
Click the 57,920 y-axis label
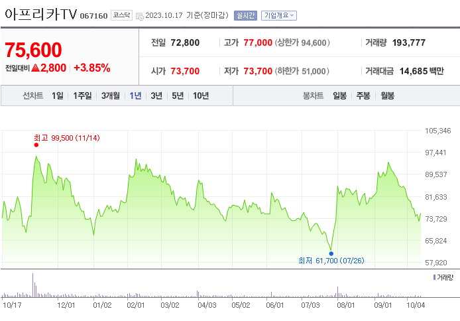tap(436, 263)
